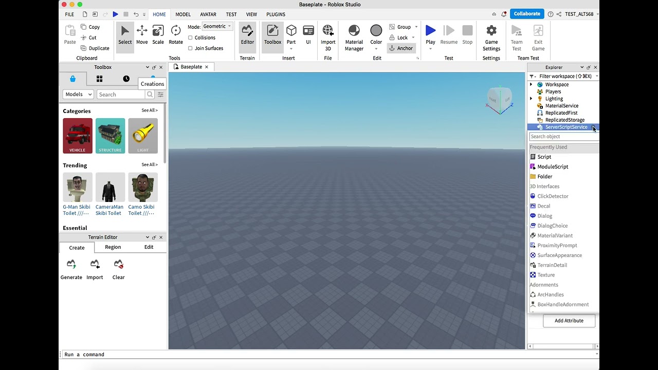This screenshot has width=658, height=370.
Task: Switch to the AVATAR ribbon tab
Action: (208, 14)
